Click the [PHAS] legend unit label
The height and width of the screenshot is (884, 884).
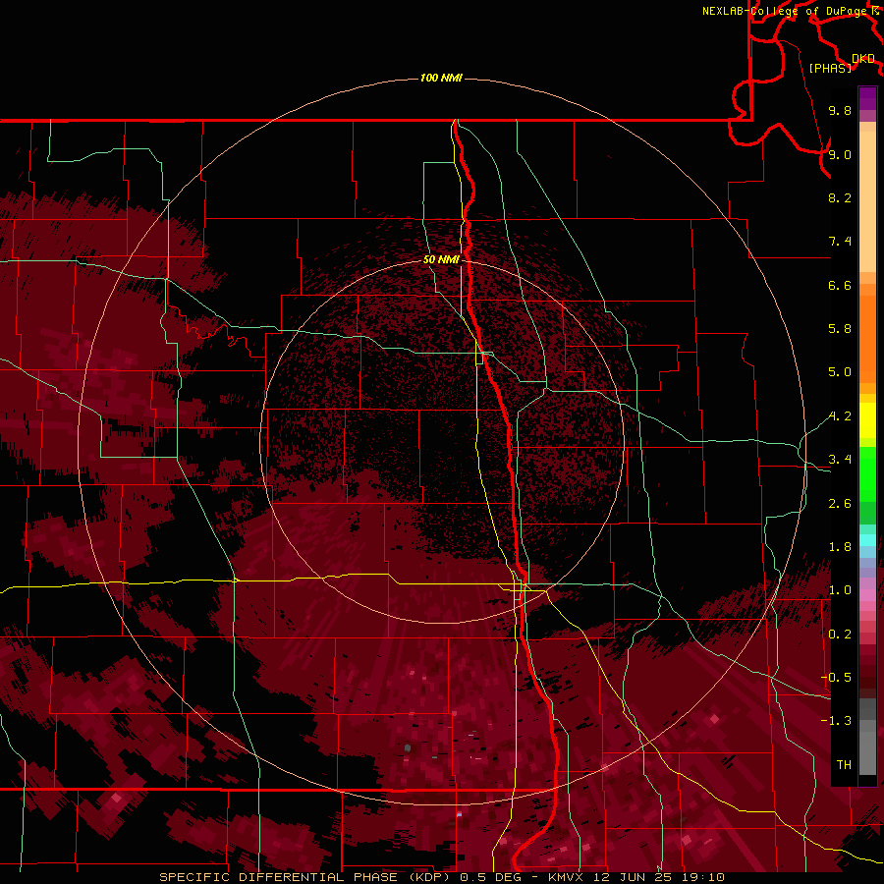tap(830, 68)
